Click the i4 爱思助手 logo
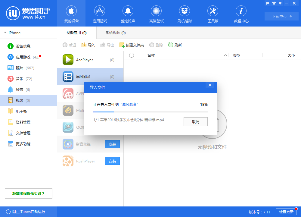This screenshot has height=217, width=301. click(x=28, y=13)
